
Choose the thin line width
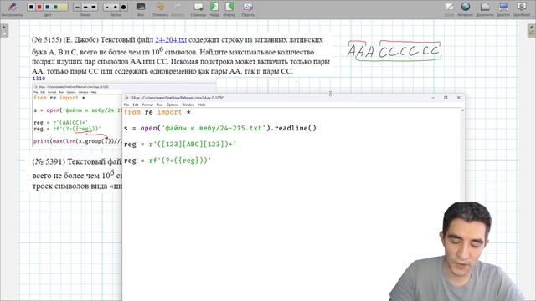click(x=77, y=7)
